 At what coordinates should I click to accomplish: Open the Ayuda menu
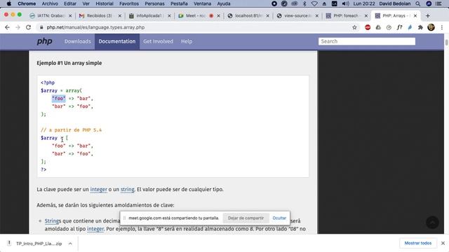coord(224,3)
